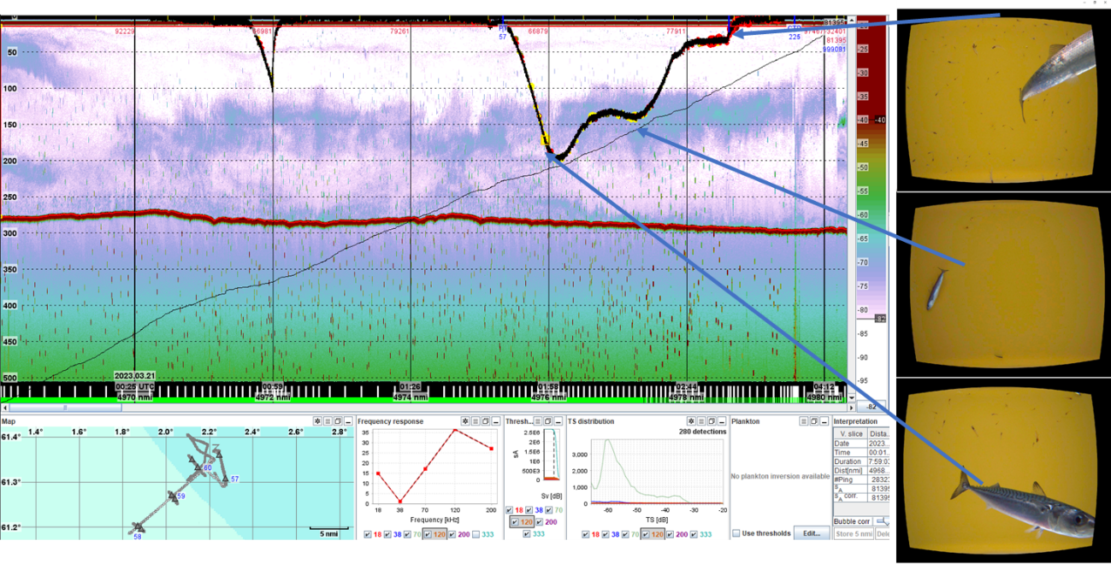Detach the TS distribution panel
1111x564 pixels.
point(712,421)
